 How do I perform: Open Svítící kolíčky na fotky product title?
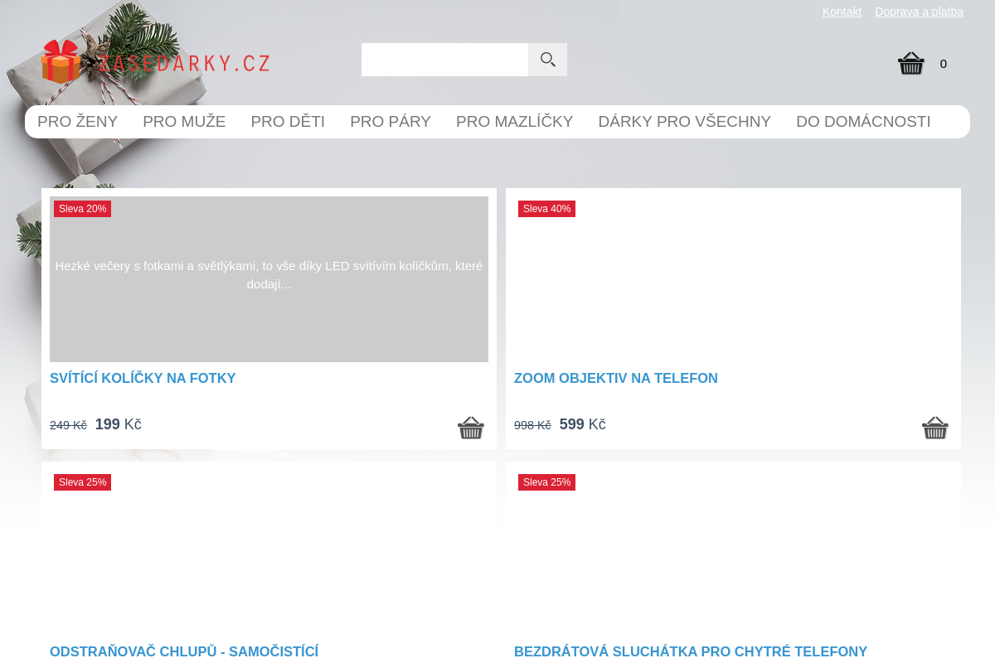pyautogui.click(x=143, y=379)
